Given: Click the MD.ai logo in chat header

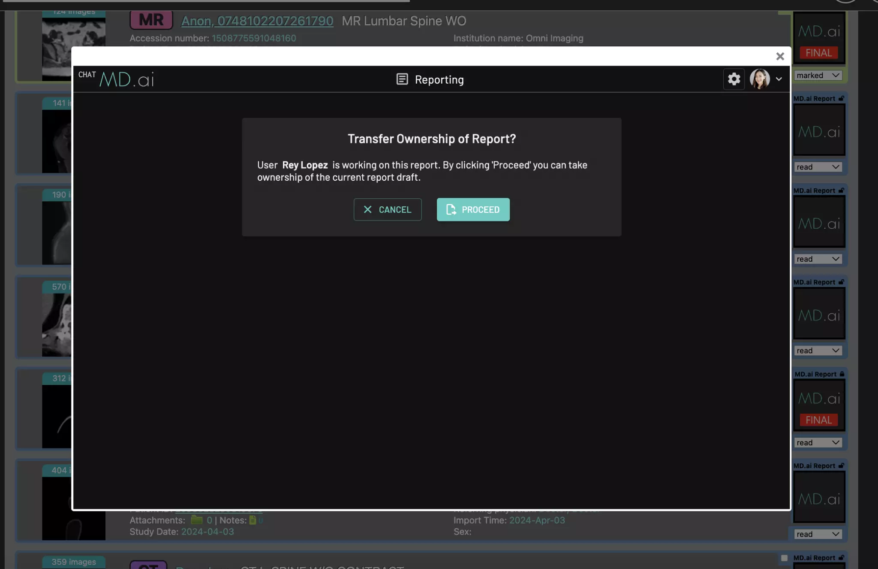Looking at the screenshot, I should coord(127,80).
